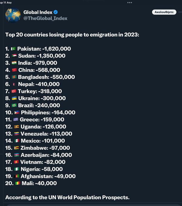Click the Ukraine flag emoji
The image size is (182, 206).
point(14,98)
